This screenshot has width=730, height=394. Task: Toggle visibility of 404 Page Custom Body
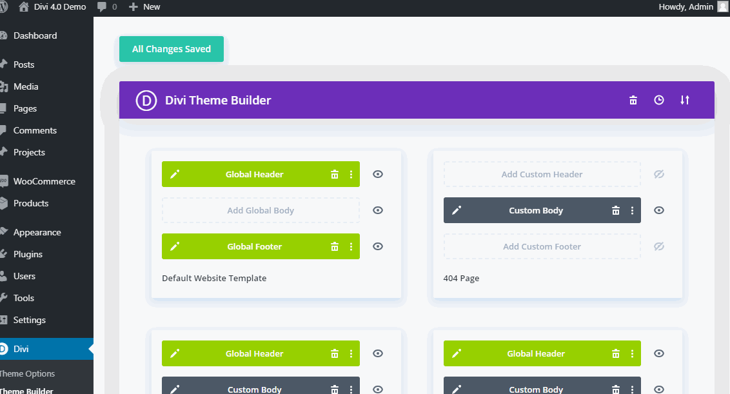point(659,210)
